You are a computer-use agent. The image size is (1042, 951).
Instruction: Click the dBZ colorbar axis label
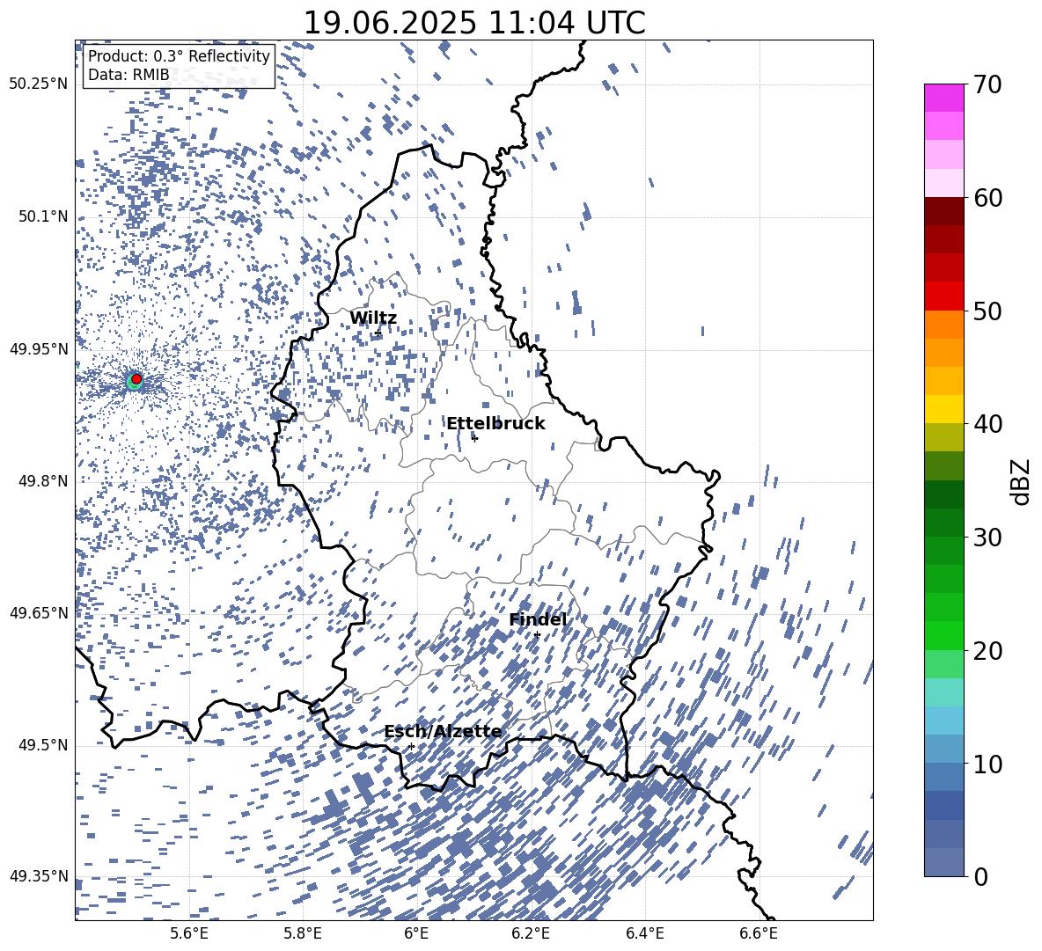(x=1021, y=481)
